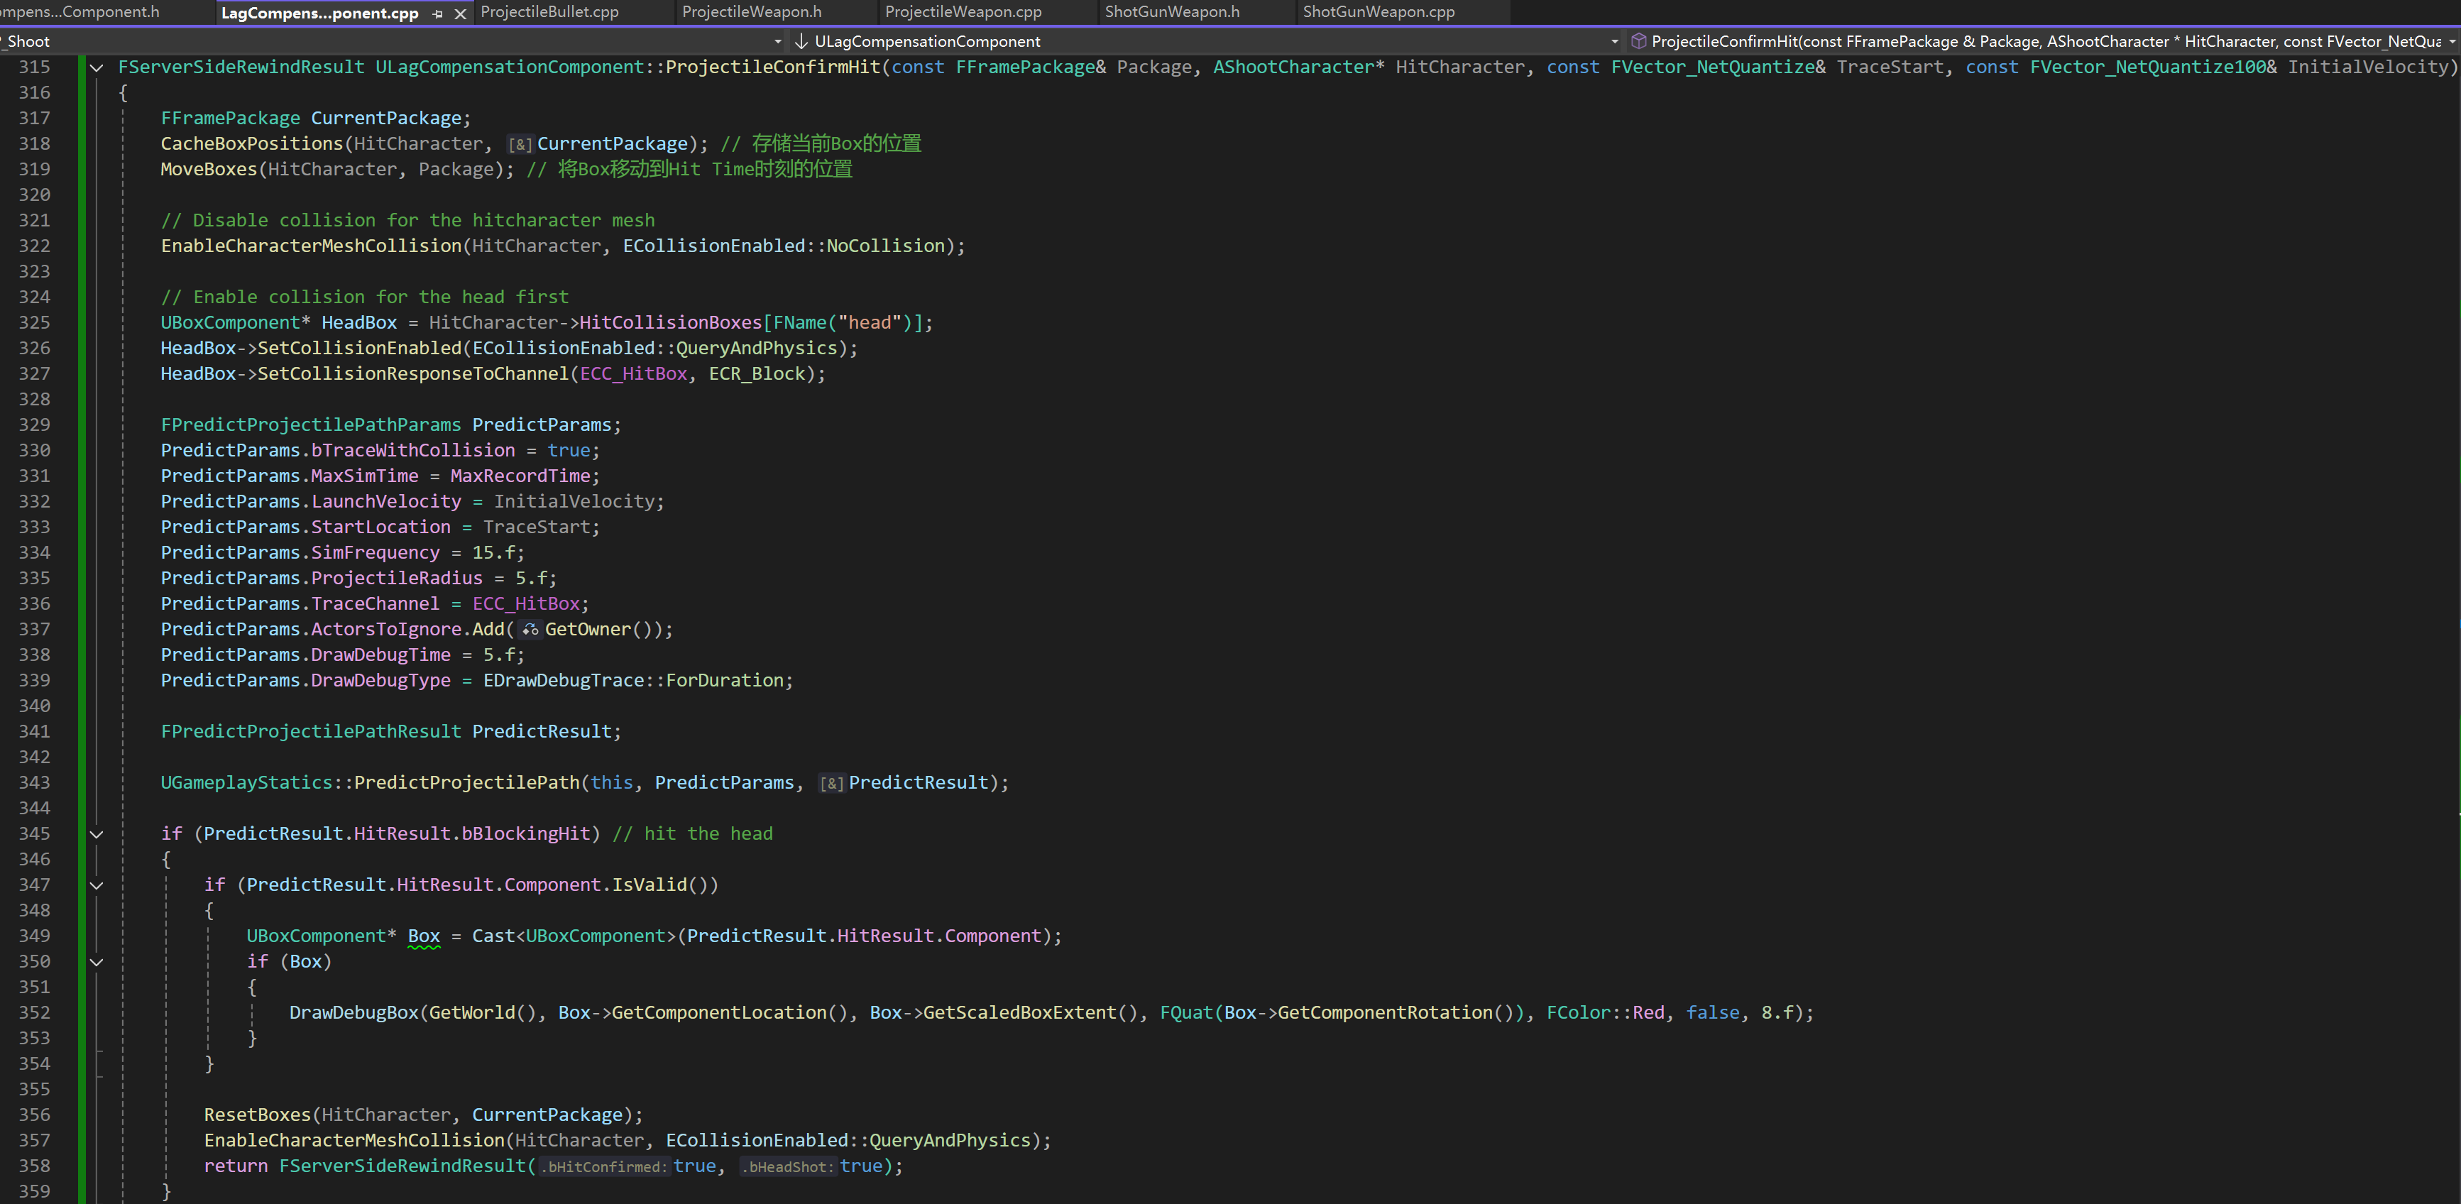Image resolution: width=2461 pixels, height=1204 pixels.
Task: Open the ProjectileWeapon.h tab
Action: pyautogui.click(x=751, y=12)
